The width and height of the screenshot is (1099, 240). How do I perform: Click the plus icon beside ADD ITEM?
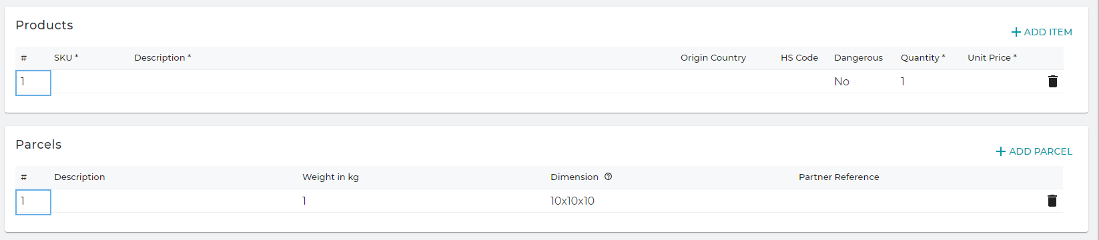(1016, 32)
